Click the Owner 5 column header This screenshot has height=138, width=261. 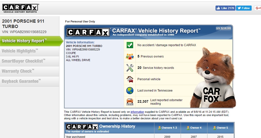click(x=221, y=128)
